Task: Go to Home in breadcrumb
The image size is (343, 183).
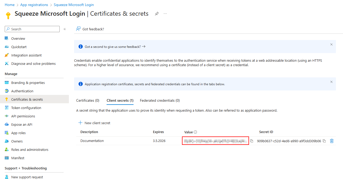Action: click(x=10, y=5)
